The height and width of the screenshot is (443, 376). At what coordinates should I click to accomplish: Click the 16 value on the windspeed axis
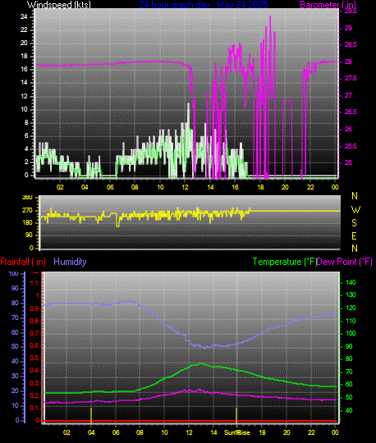click(24, 69)
